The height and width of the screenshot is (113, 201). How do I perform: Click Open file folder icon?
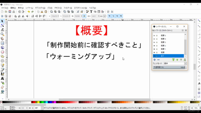pyautogui.click(x=6, y=12)
